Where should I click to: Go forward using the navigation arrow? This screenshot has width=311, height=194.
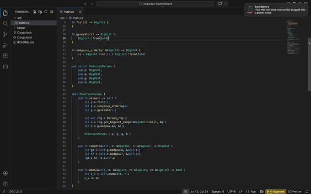click(x=91, y=4)
